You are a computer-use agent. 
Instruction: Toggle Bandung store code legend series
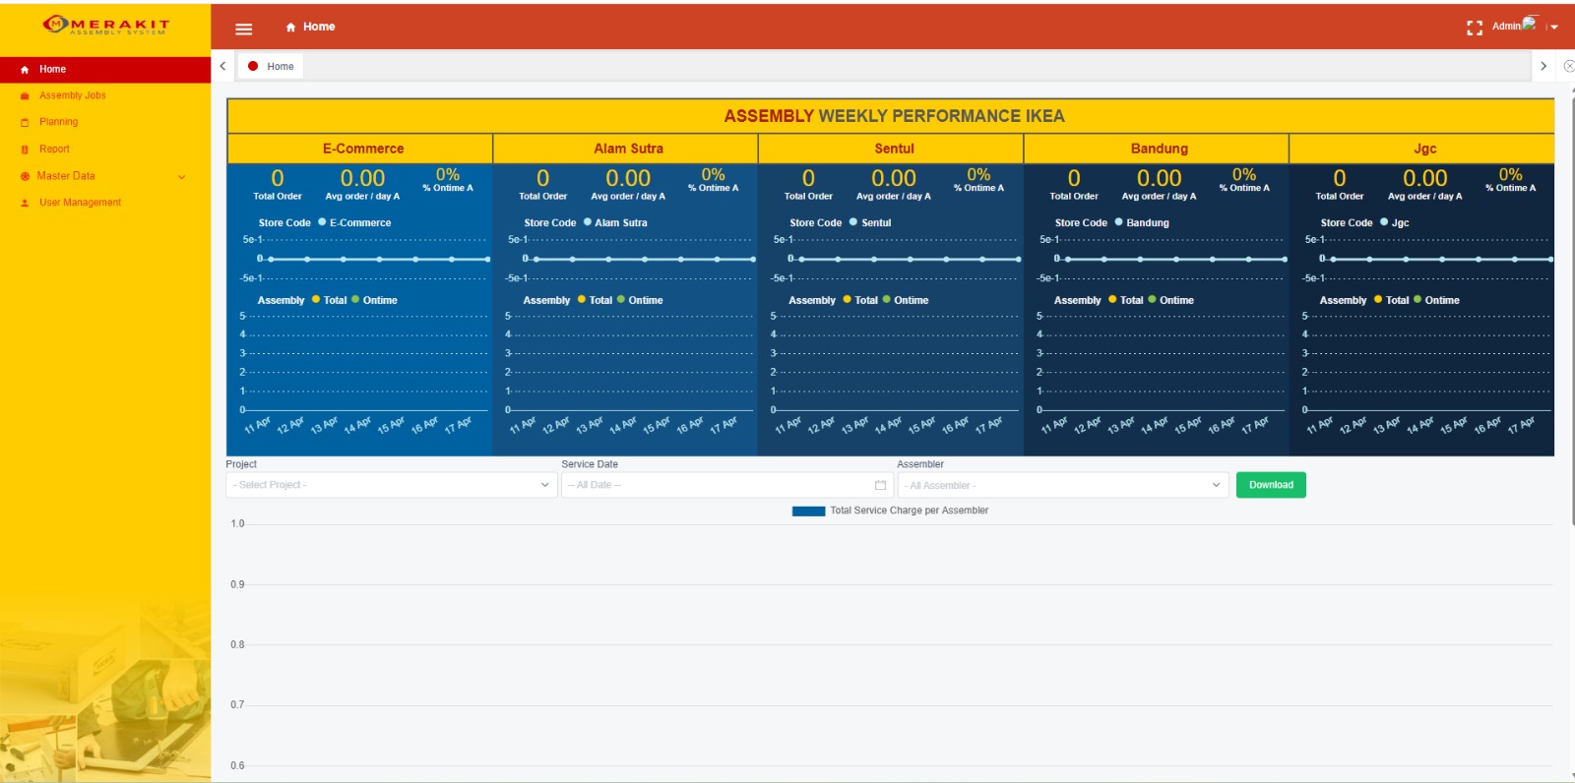[x=1142, y=222]
